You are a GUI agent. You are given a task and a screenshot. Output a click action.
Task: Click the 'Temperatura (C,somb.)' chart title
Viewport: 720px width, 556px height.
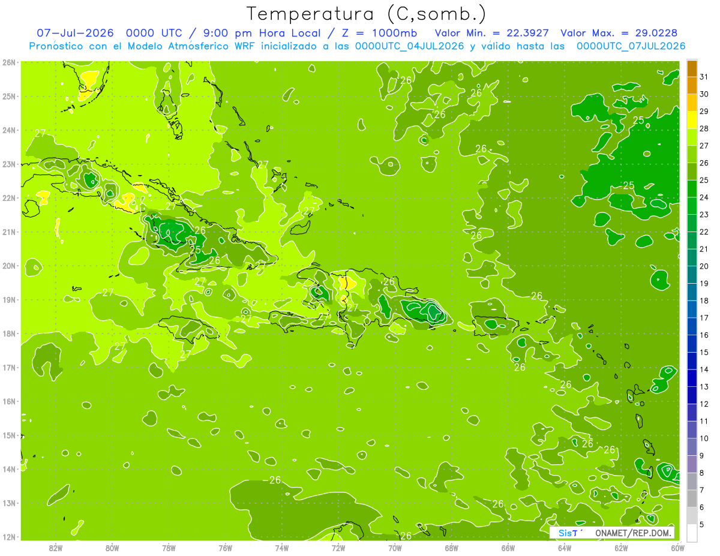pos(367,14)
